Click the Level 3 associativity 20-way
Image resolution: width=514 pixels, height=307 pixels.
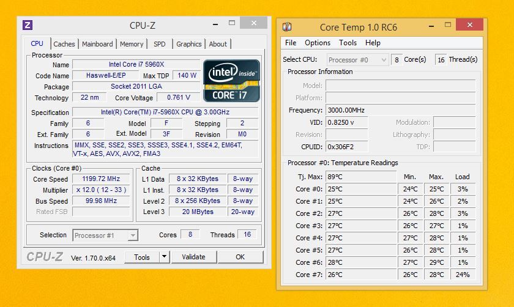point(242,212)
